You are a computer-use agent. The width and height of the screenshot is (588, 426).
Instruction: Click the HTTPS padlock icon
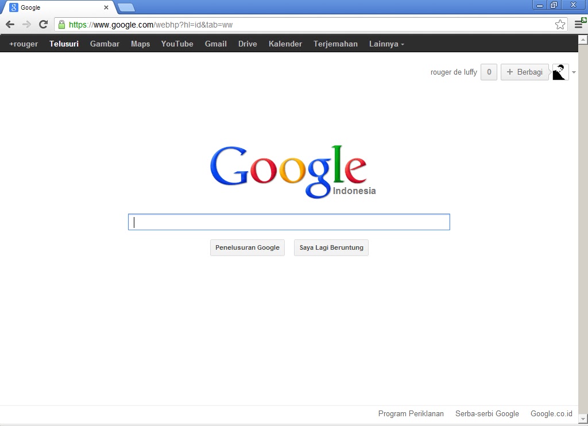pyautogui.click(x=61, y=24)
